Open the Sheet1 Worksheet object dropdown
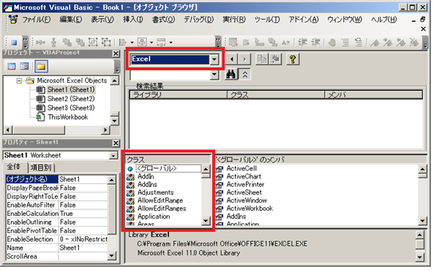Screen dimensions: 433x270 (x=113, y=156)
